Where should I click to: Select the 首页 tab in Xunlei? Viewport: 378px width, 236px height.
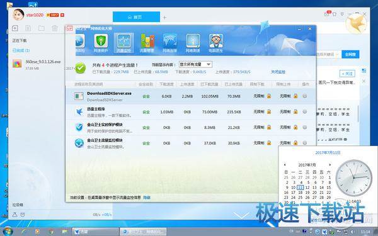136,17
